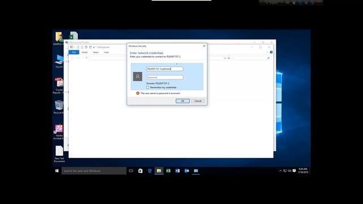Tick the Remember my credentials checkbox

[147, 87]
